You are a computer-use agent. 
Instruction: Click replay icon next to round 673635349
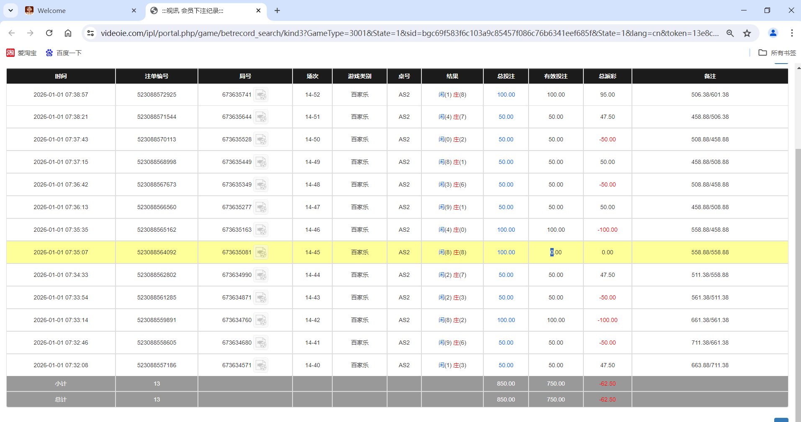click(261, 185)
